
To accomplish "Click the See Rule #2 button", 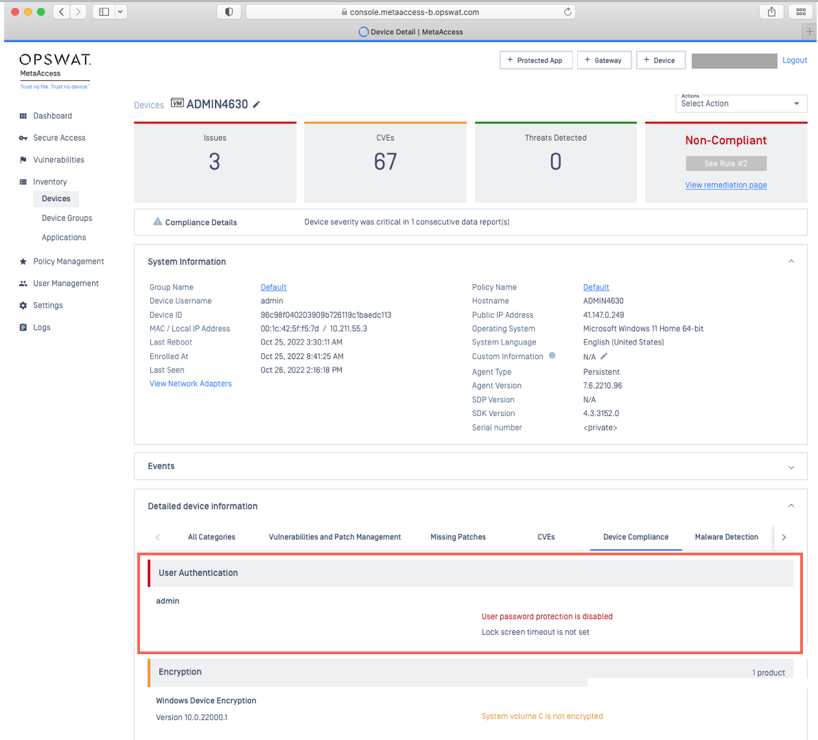I will pyautogui.click(x=725, y=163).
